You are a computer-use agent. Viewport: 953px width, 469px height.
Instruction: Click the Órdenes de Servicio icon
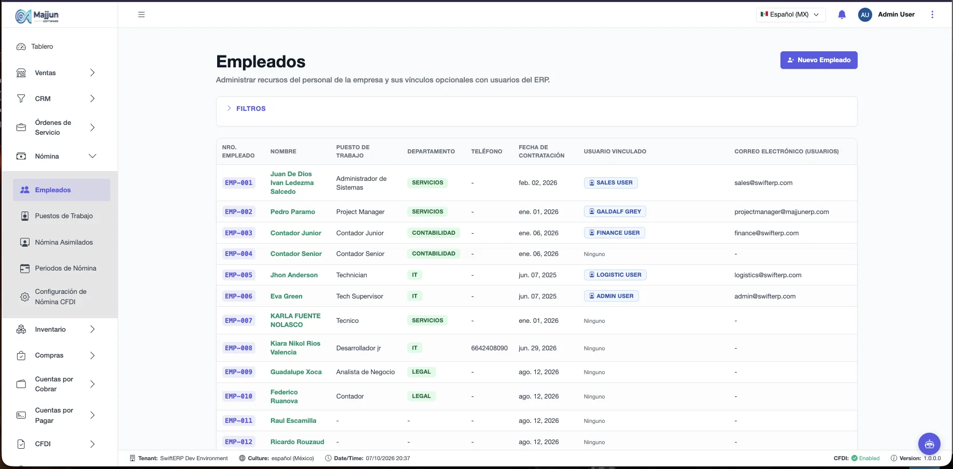(x=21, y=127)
